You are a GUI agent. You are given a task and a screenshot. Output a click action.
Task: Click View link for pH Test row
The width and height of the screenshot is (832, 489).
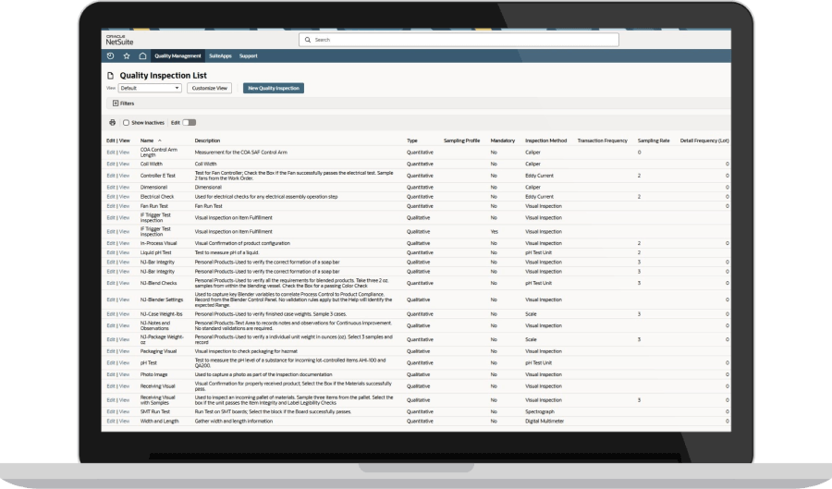(x=124, y=362)
